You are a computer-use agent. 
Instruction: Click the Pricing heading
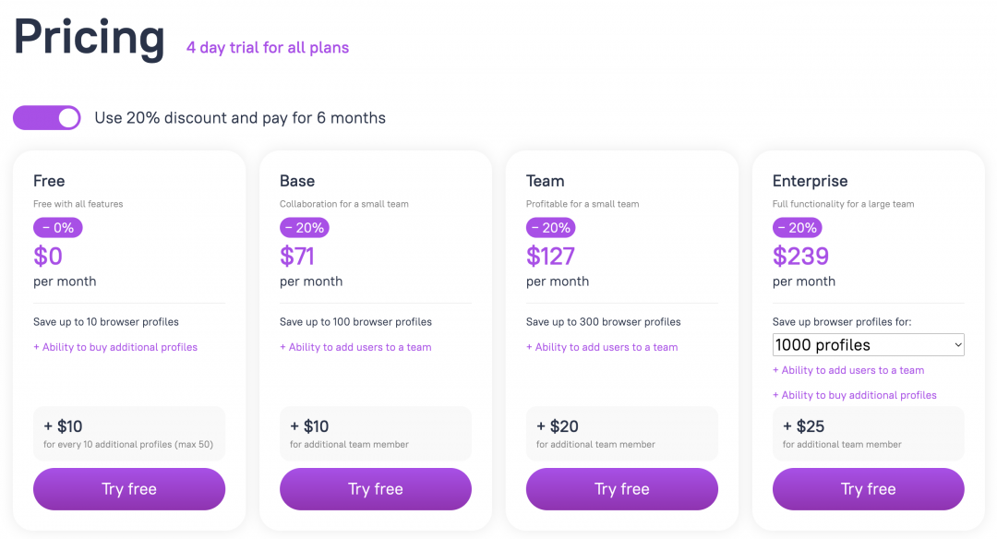click(90, 37)
